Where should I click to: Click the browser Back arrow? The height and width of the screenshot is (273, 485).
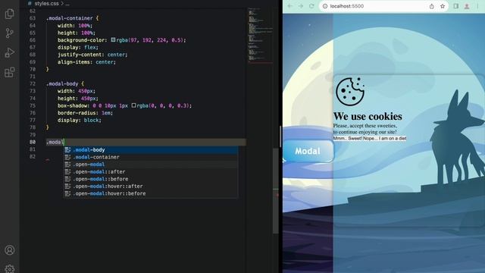[289, 6]
